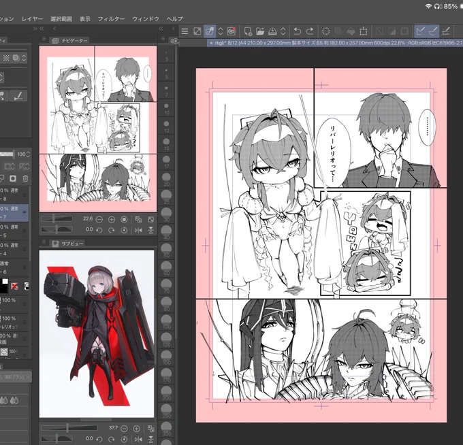Open the ウィンドウ menu

[x=146, y=18]
